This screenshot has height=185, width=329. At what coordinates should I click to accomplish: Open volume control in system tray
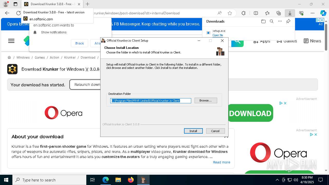[x=296, y=180]
